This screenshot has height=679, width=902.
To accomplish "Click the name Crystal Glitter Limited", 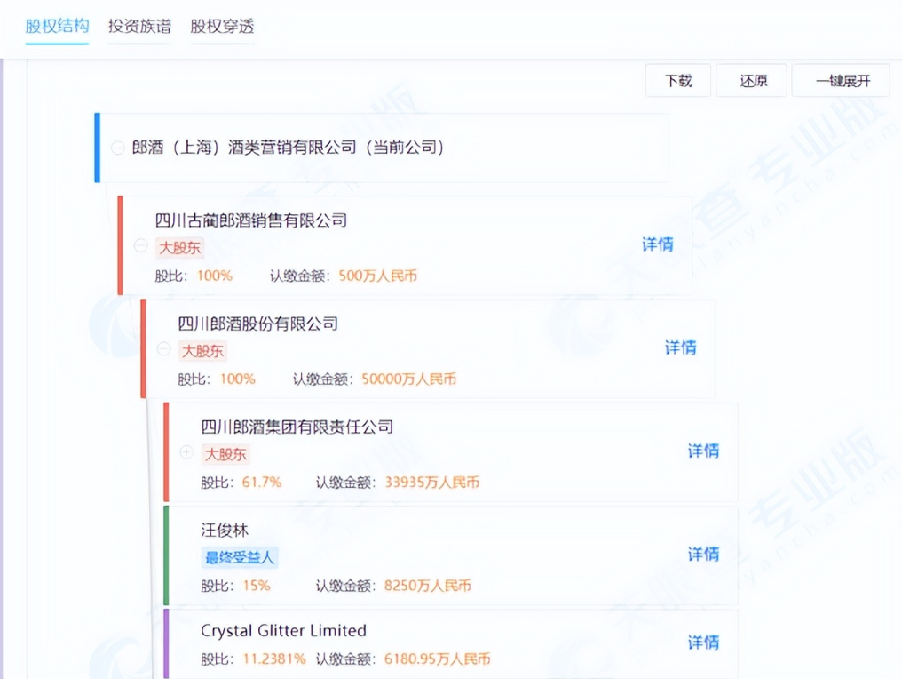I will click(x=283, y=631).
